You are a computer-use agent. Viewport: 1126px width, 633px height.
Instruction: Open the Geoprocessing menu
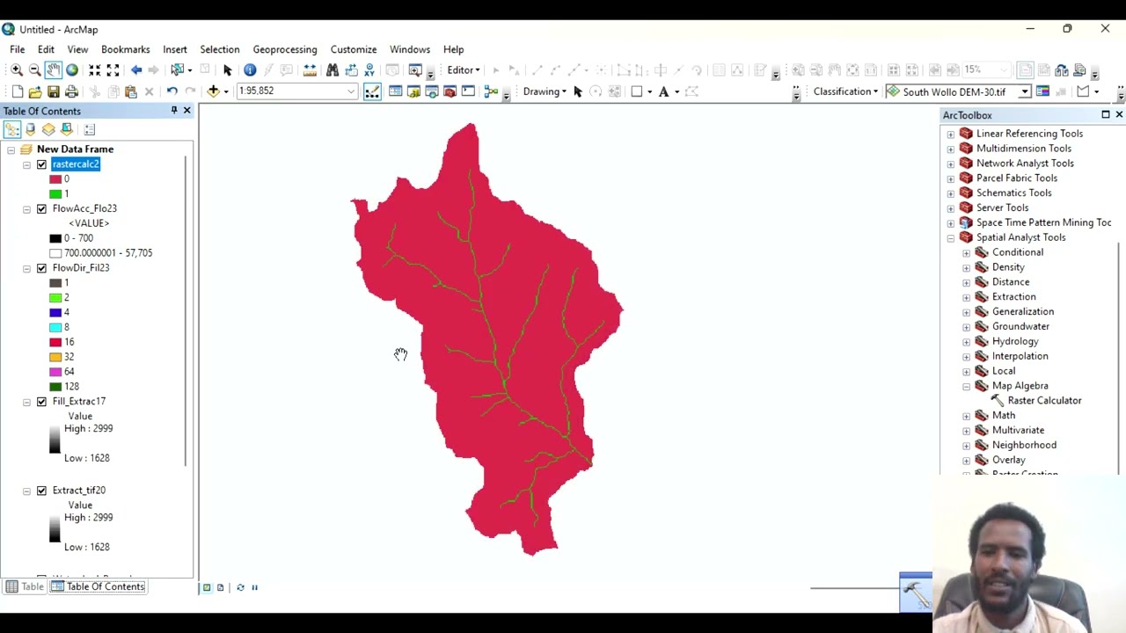coord(284,49)
